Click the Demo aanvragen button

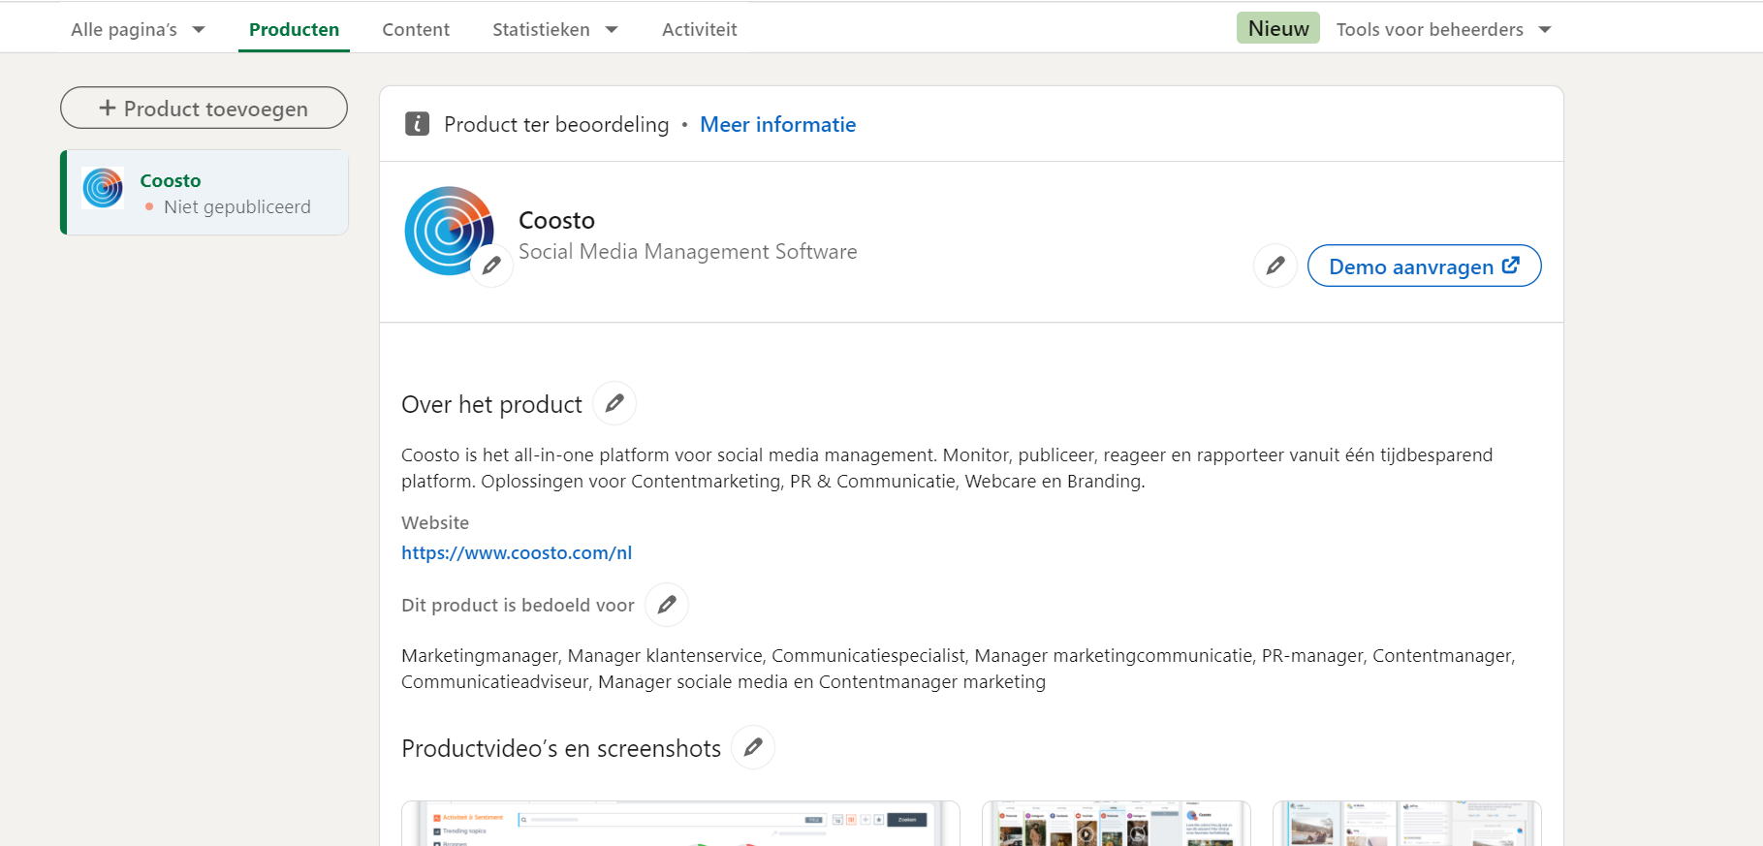1424,266
